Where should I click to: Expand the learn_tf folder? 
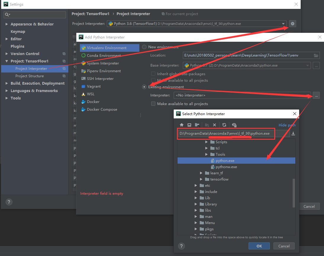click(201, 173)
